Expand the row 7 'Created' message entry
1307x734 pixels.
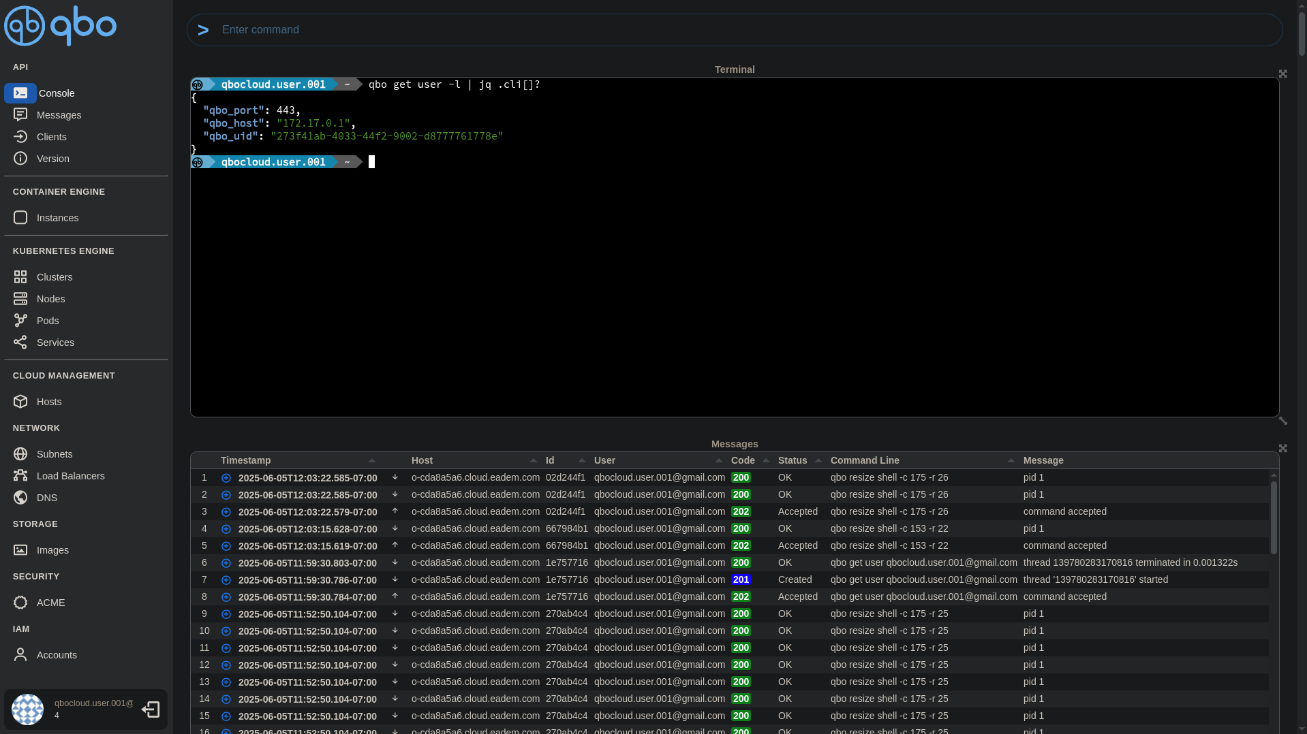click(226, 579)
